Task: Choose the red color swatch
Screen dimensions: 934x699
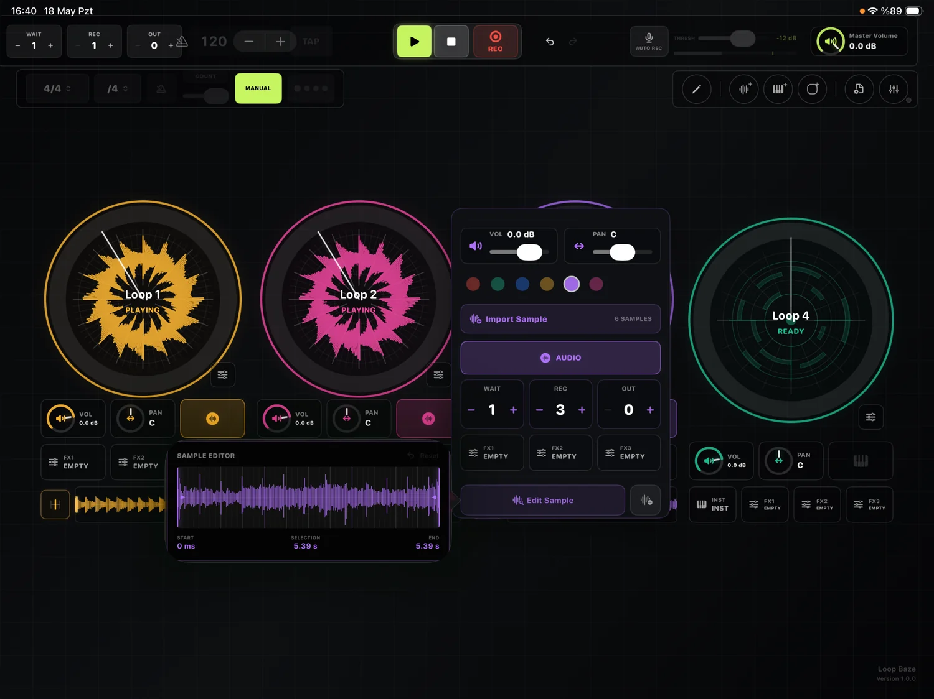Action: coord(473,284)
